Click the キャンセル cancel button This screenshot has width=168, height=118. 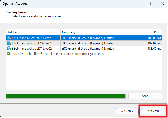[x=154, y=111]
